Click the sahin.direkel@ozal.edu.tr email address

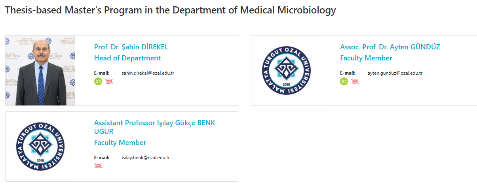pyautogui.click(x=148, y=73)
